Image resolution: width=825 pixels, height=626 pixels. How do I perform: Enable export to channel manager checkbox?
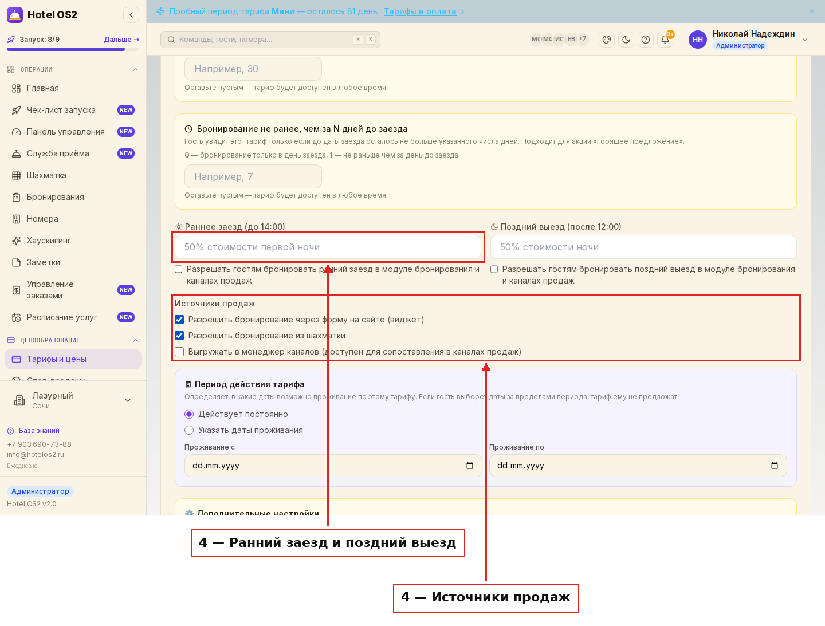179,352
